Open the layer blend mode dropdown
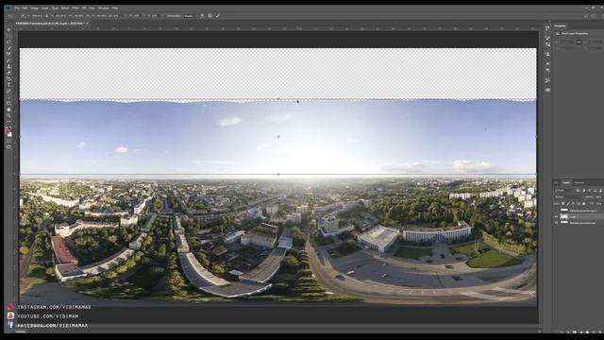 coord(568,197)
